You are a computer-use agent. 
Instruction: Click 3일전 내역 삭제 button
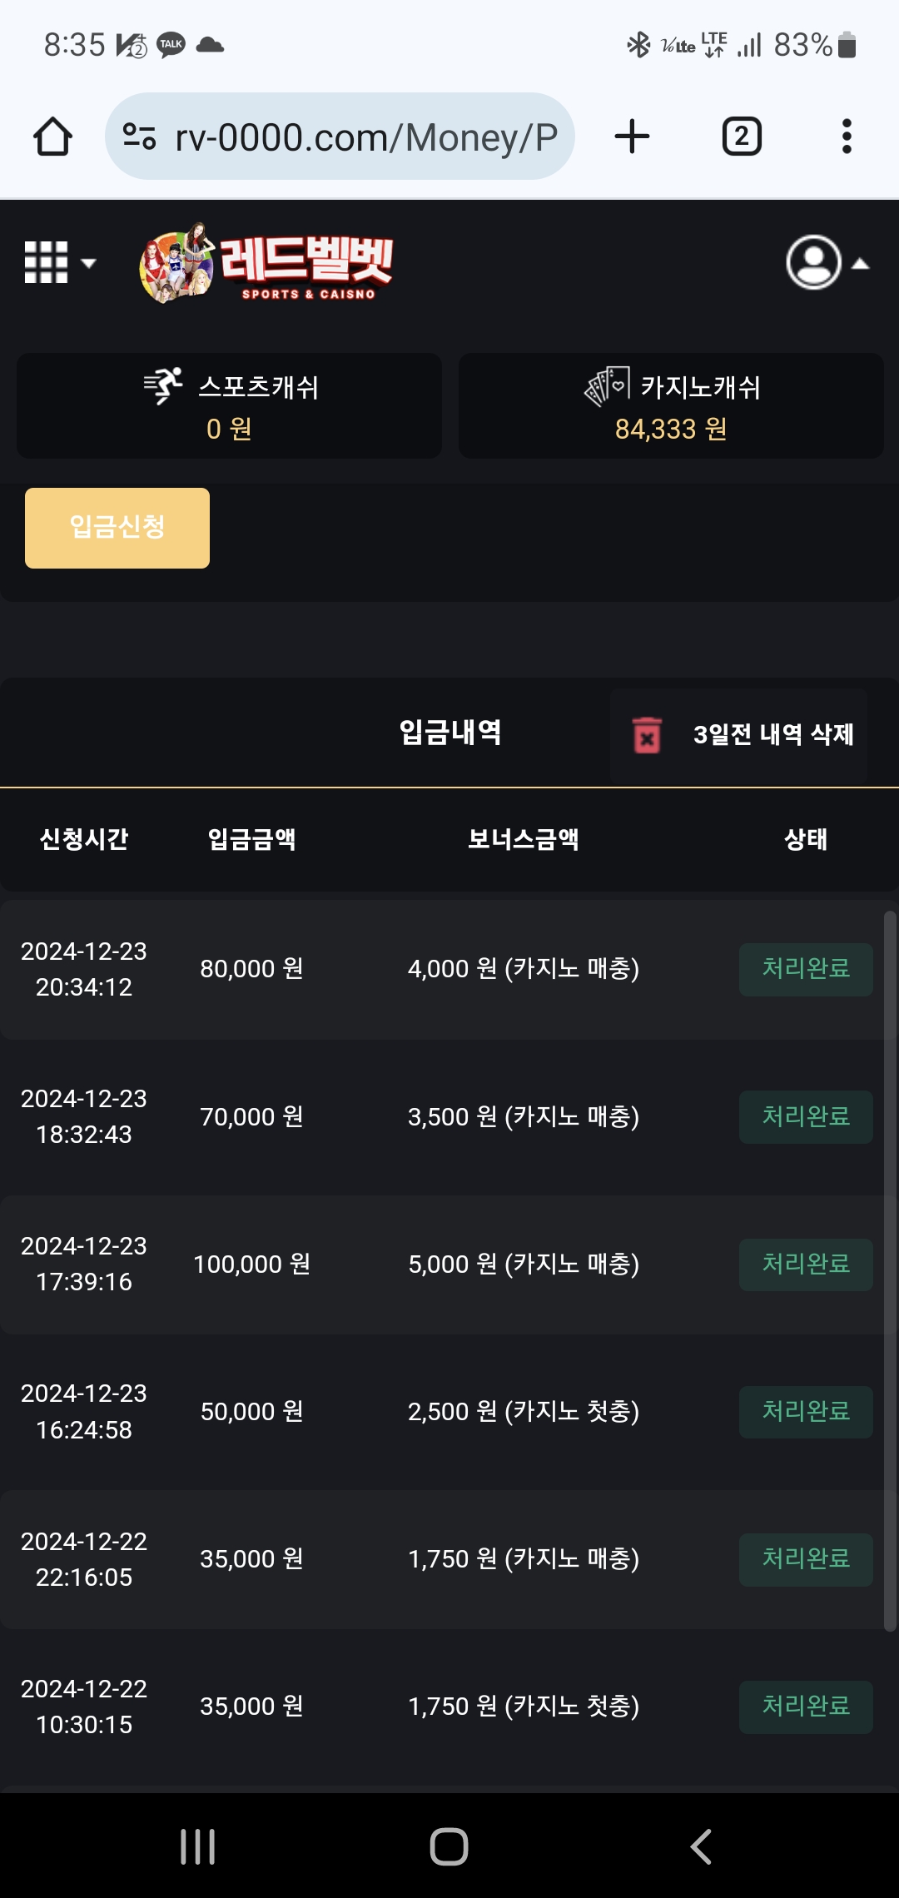772,734
